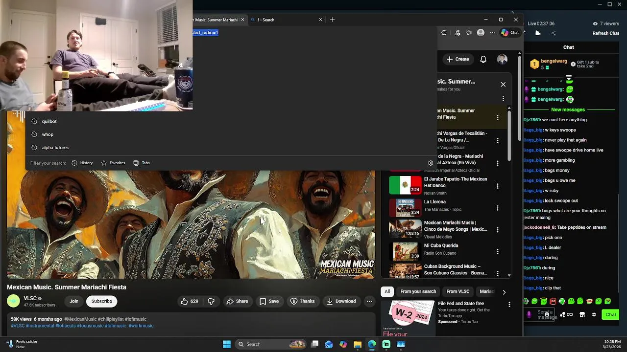
Task: Filter address bar search by Favorites
Action: (113, 163)
